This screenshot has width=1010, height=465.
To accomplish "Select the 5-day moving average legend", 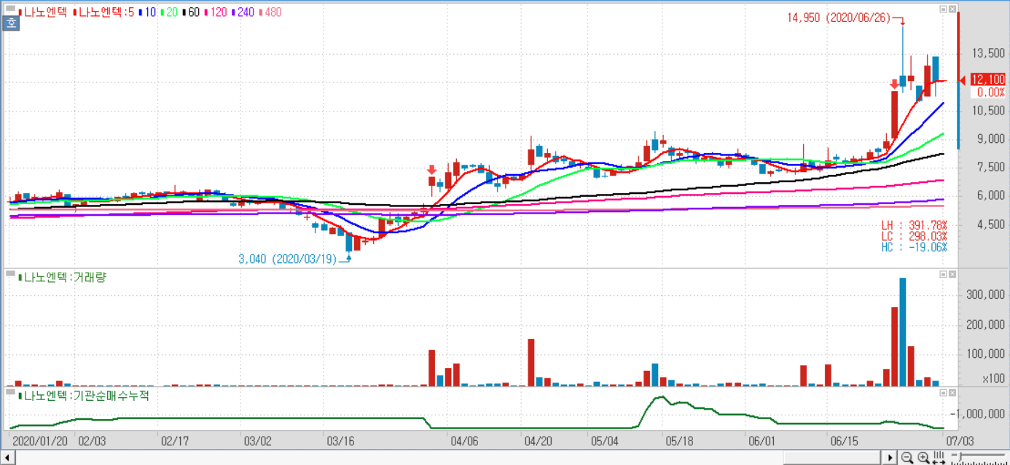I will click(103, 12).
